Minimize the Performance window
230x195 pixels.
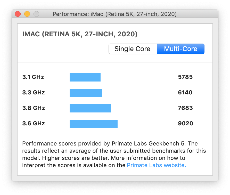[x=27, y=14]
